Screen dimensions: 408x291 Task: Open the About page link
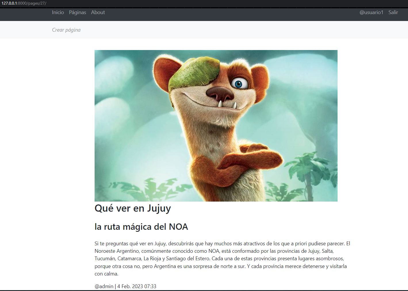click(x=98, y=12)
